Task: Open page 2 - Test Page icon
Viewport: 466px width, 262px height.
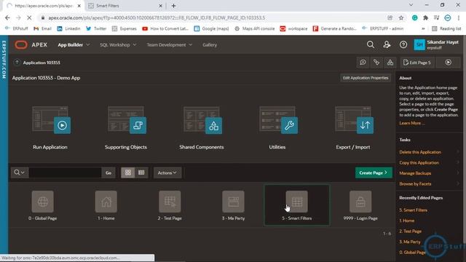Action: pos(170,202)
